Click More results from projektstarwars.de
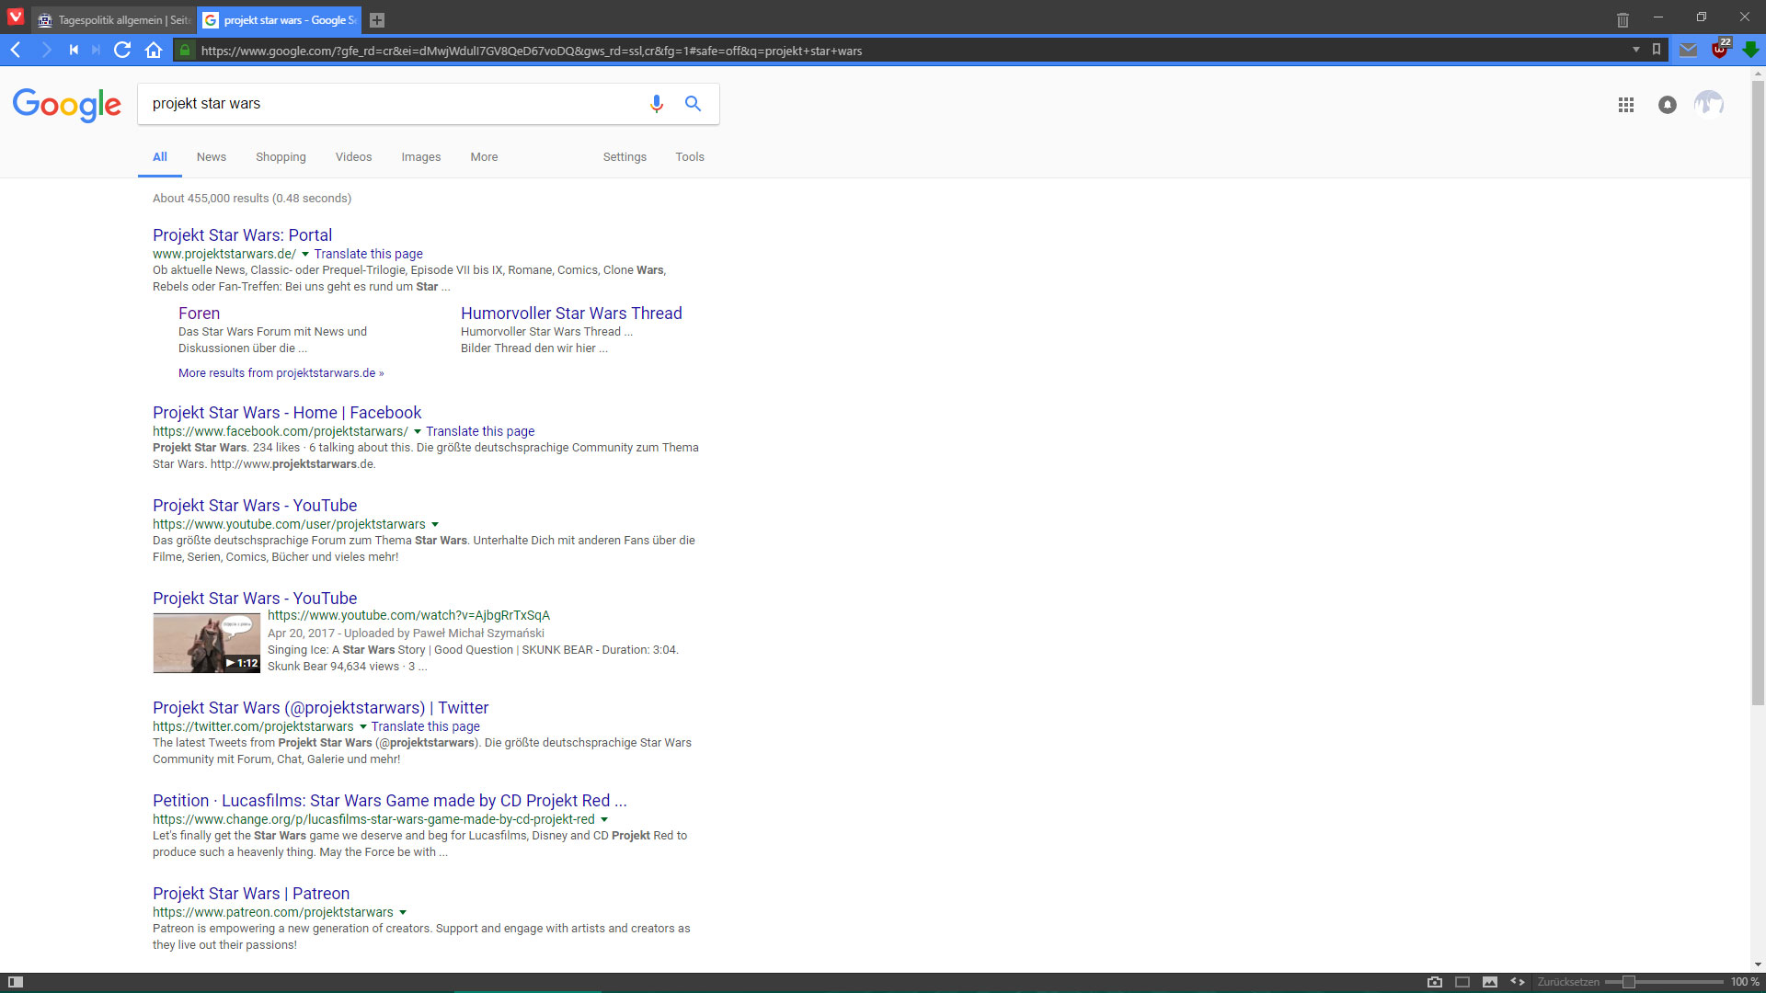This screenshot has width=1766, height=993. pos(281,373)
